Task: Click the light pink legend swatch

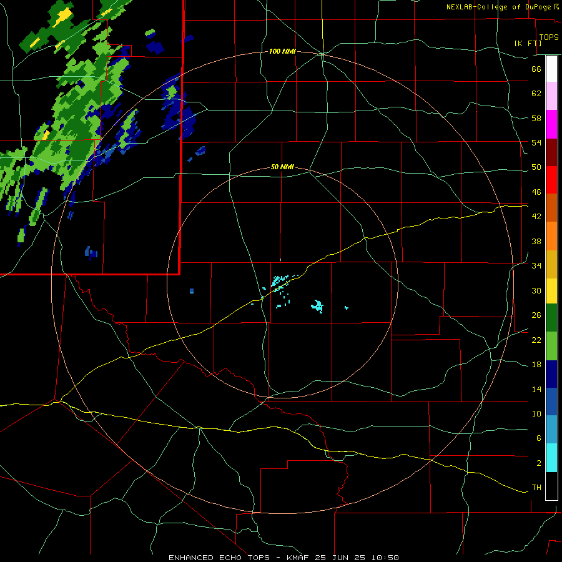Action: click(x=551, y=96)
